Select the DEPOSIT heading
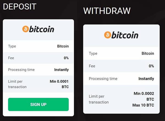This screenshot has height=121, width=165. point(20,6)
